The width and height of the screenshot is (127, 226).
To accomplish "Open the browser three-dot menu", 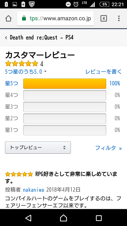I will click(119, 19).
